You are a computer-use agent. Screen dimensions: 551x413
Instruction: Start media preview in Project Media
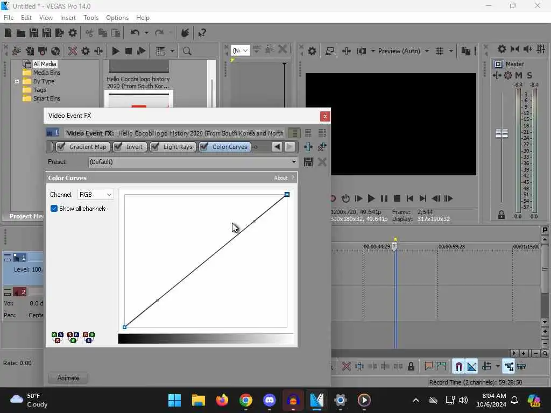pyautogui.click(x=115, y=51)
